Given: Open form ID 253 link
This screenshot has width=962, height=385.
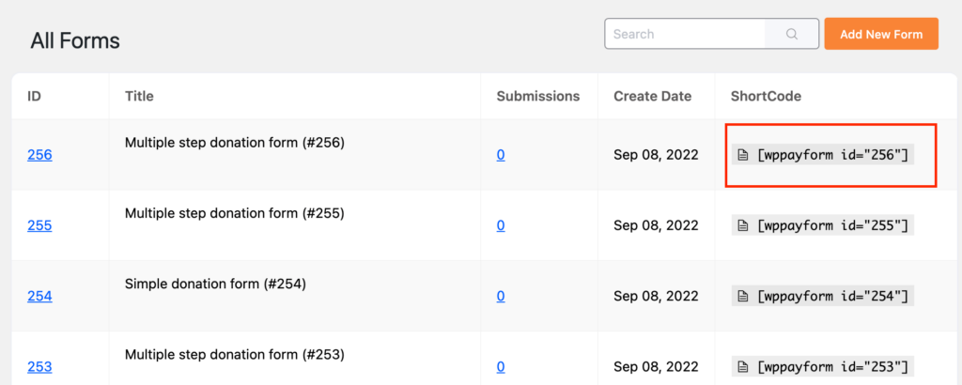Looking at the screenshot, I should (39, 367).
